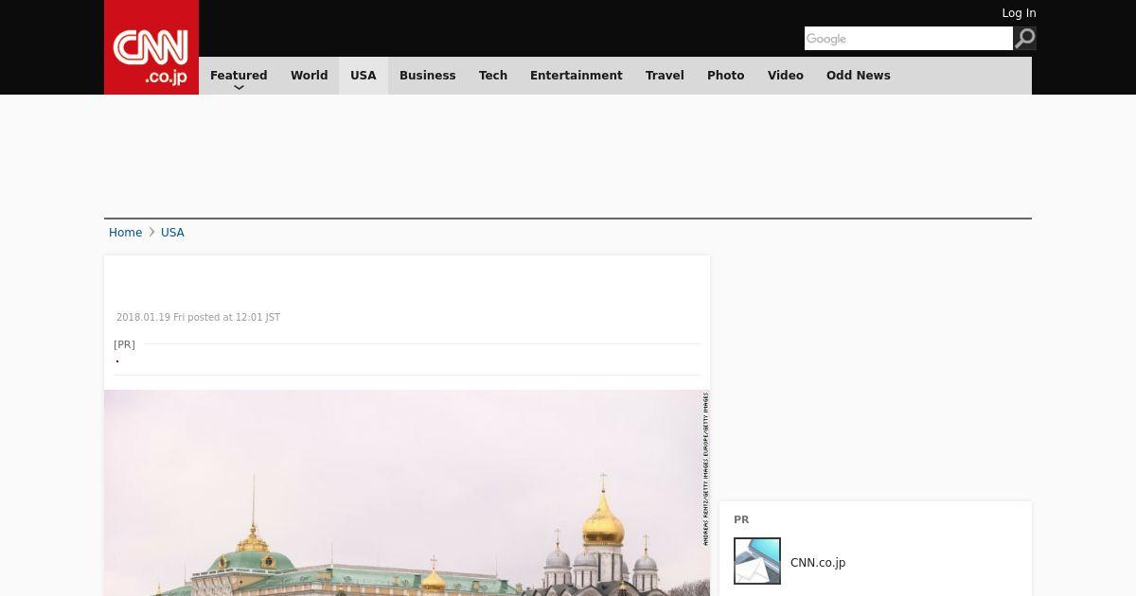Open the Entertainment section

577,76
